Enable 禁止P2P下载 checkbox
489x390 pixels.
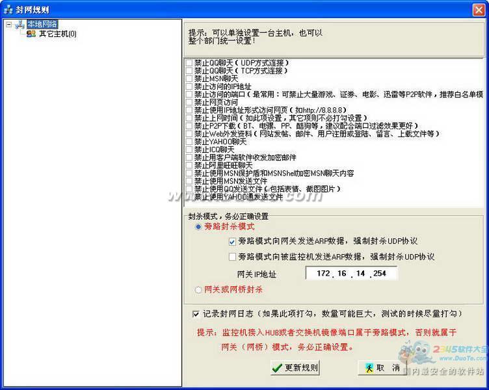point(189,125)
